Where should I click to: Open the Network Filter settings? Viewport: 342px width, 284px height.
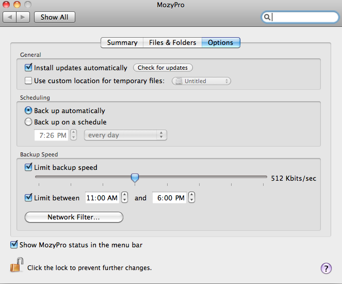tap(74, 217)
